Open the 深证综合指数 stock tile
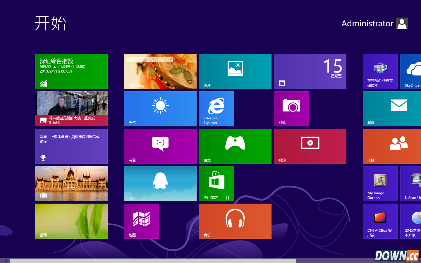Screen dimensions: 421x263 pos(71,71)
